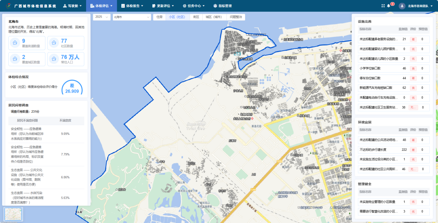Go to 指标管理 in the navigation

point(222,6)
